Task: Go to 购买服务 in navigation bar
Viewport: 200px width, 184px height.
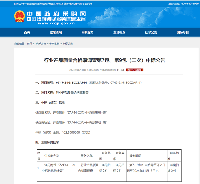Action: point(88,32)
